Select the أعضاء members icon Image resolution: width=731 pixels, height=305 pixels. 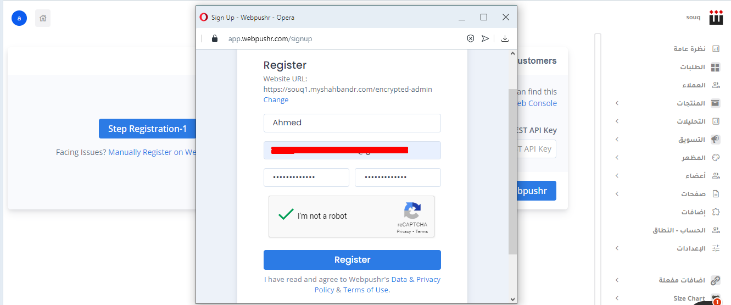716,176
